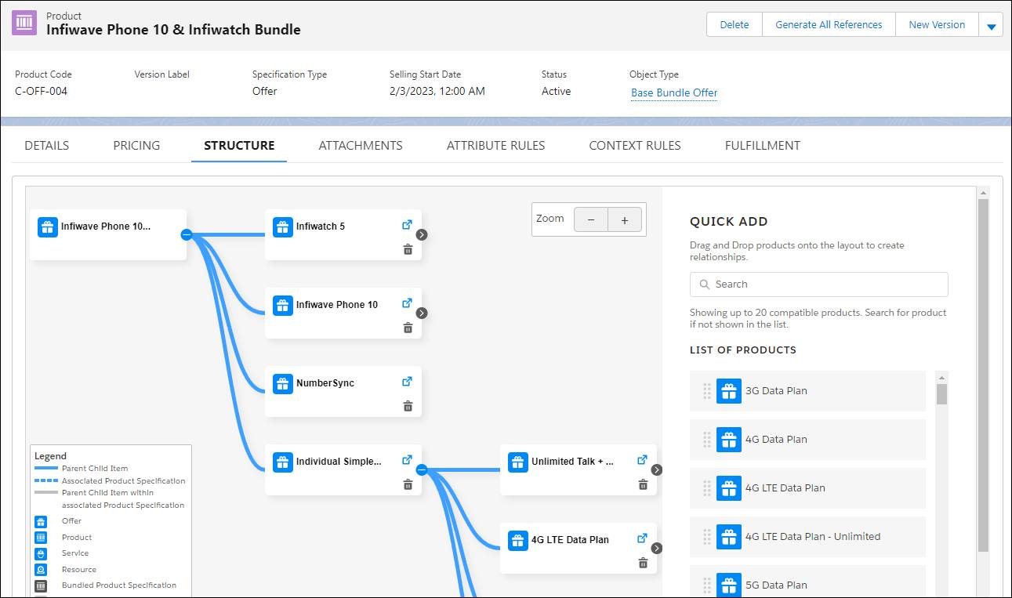Delete the Infiwatch 5 node
Screen dimensions: 1012x598
(x=408, y=249)
